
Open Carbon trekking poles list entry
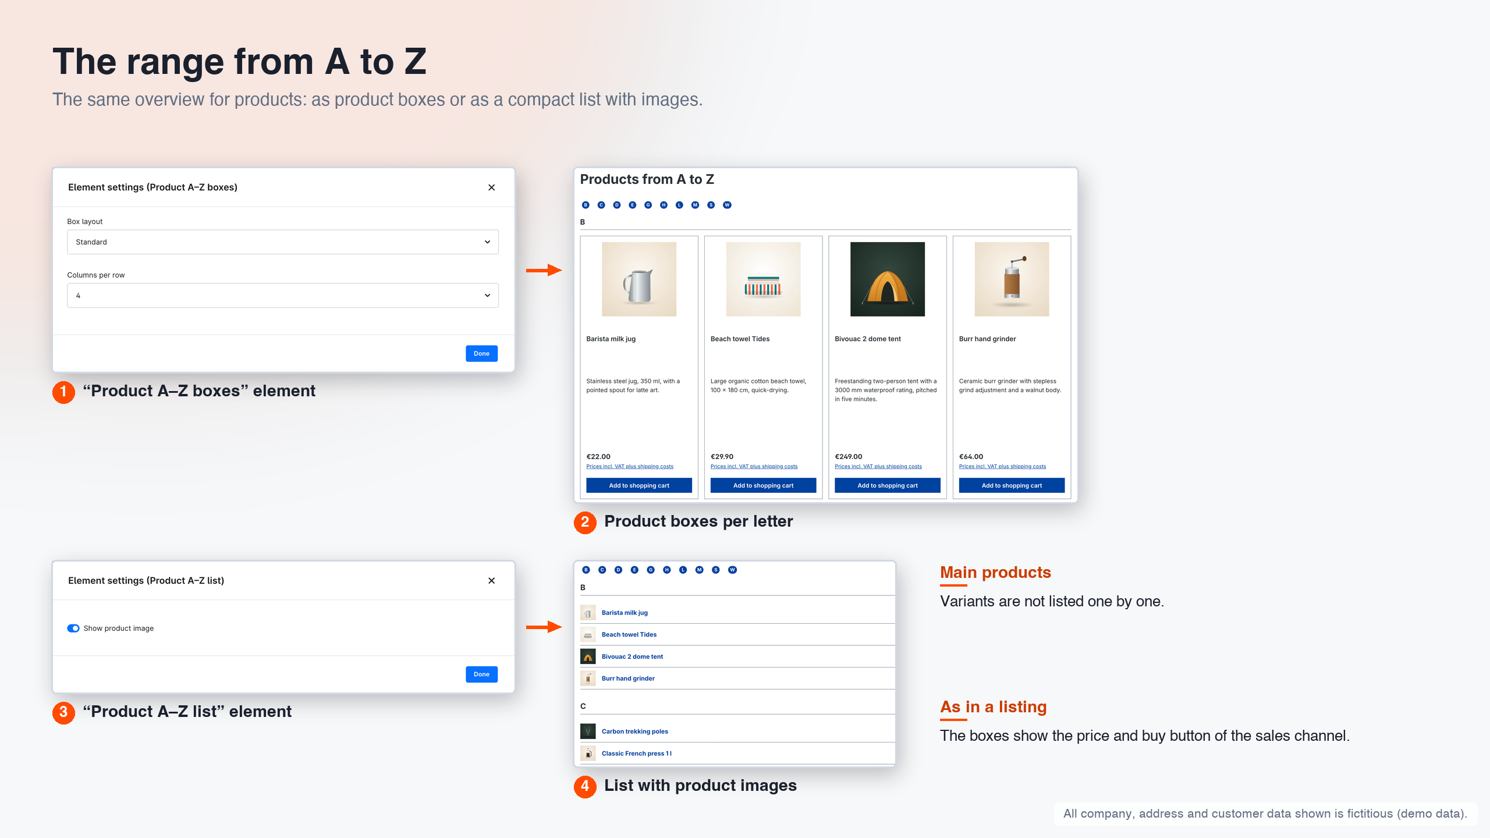click(x=635, y=732)
